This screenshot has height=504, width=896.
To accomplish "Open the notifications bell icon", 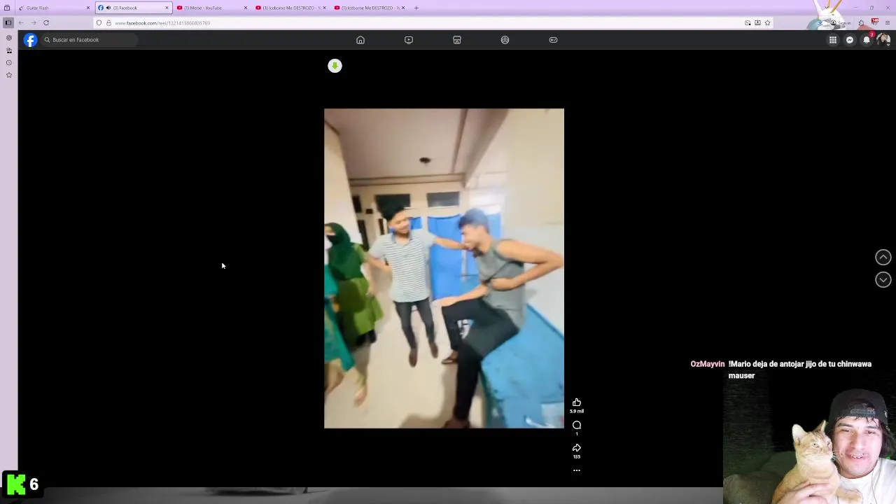I will (x=867, y=40).
